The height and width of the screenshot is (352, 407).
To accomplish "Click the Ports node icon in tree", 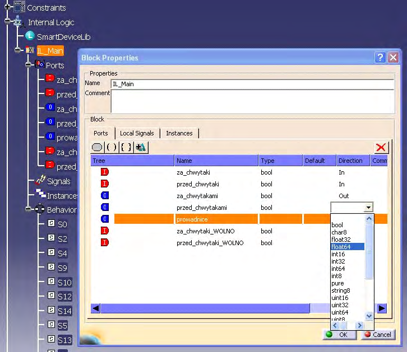I will click(40, 64).
